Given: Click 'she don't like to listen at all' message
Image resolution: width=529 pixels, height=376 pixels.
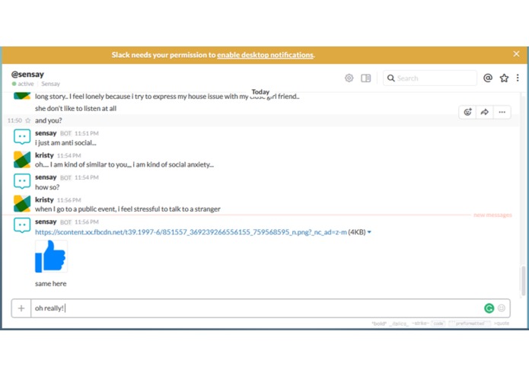Looking at the screenshot, I should 75,108.
